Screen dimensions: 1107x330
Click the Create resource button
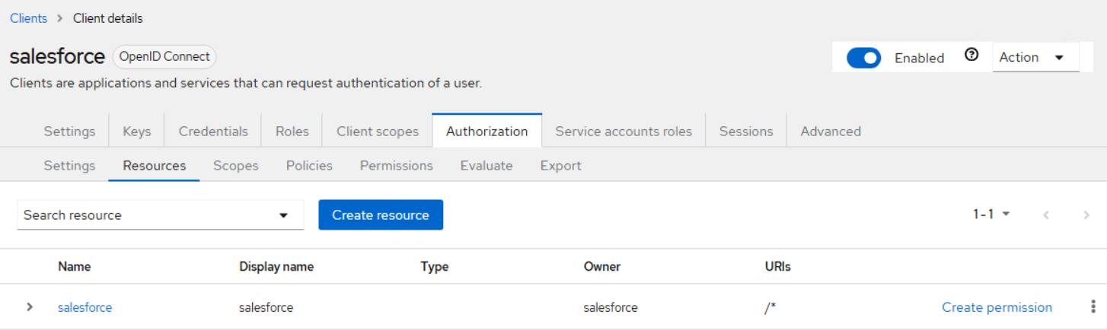[x=381, y=215]
